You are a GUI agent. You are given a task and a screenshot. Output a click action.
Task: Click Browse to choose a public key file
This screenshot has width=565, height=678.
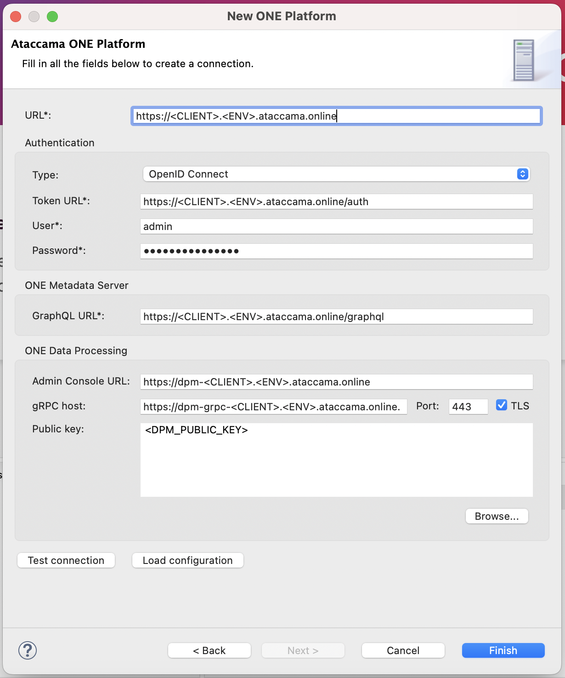(497, 516)
